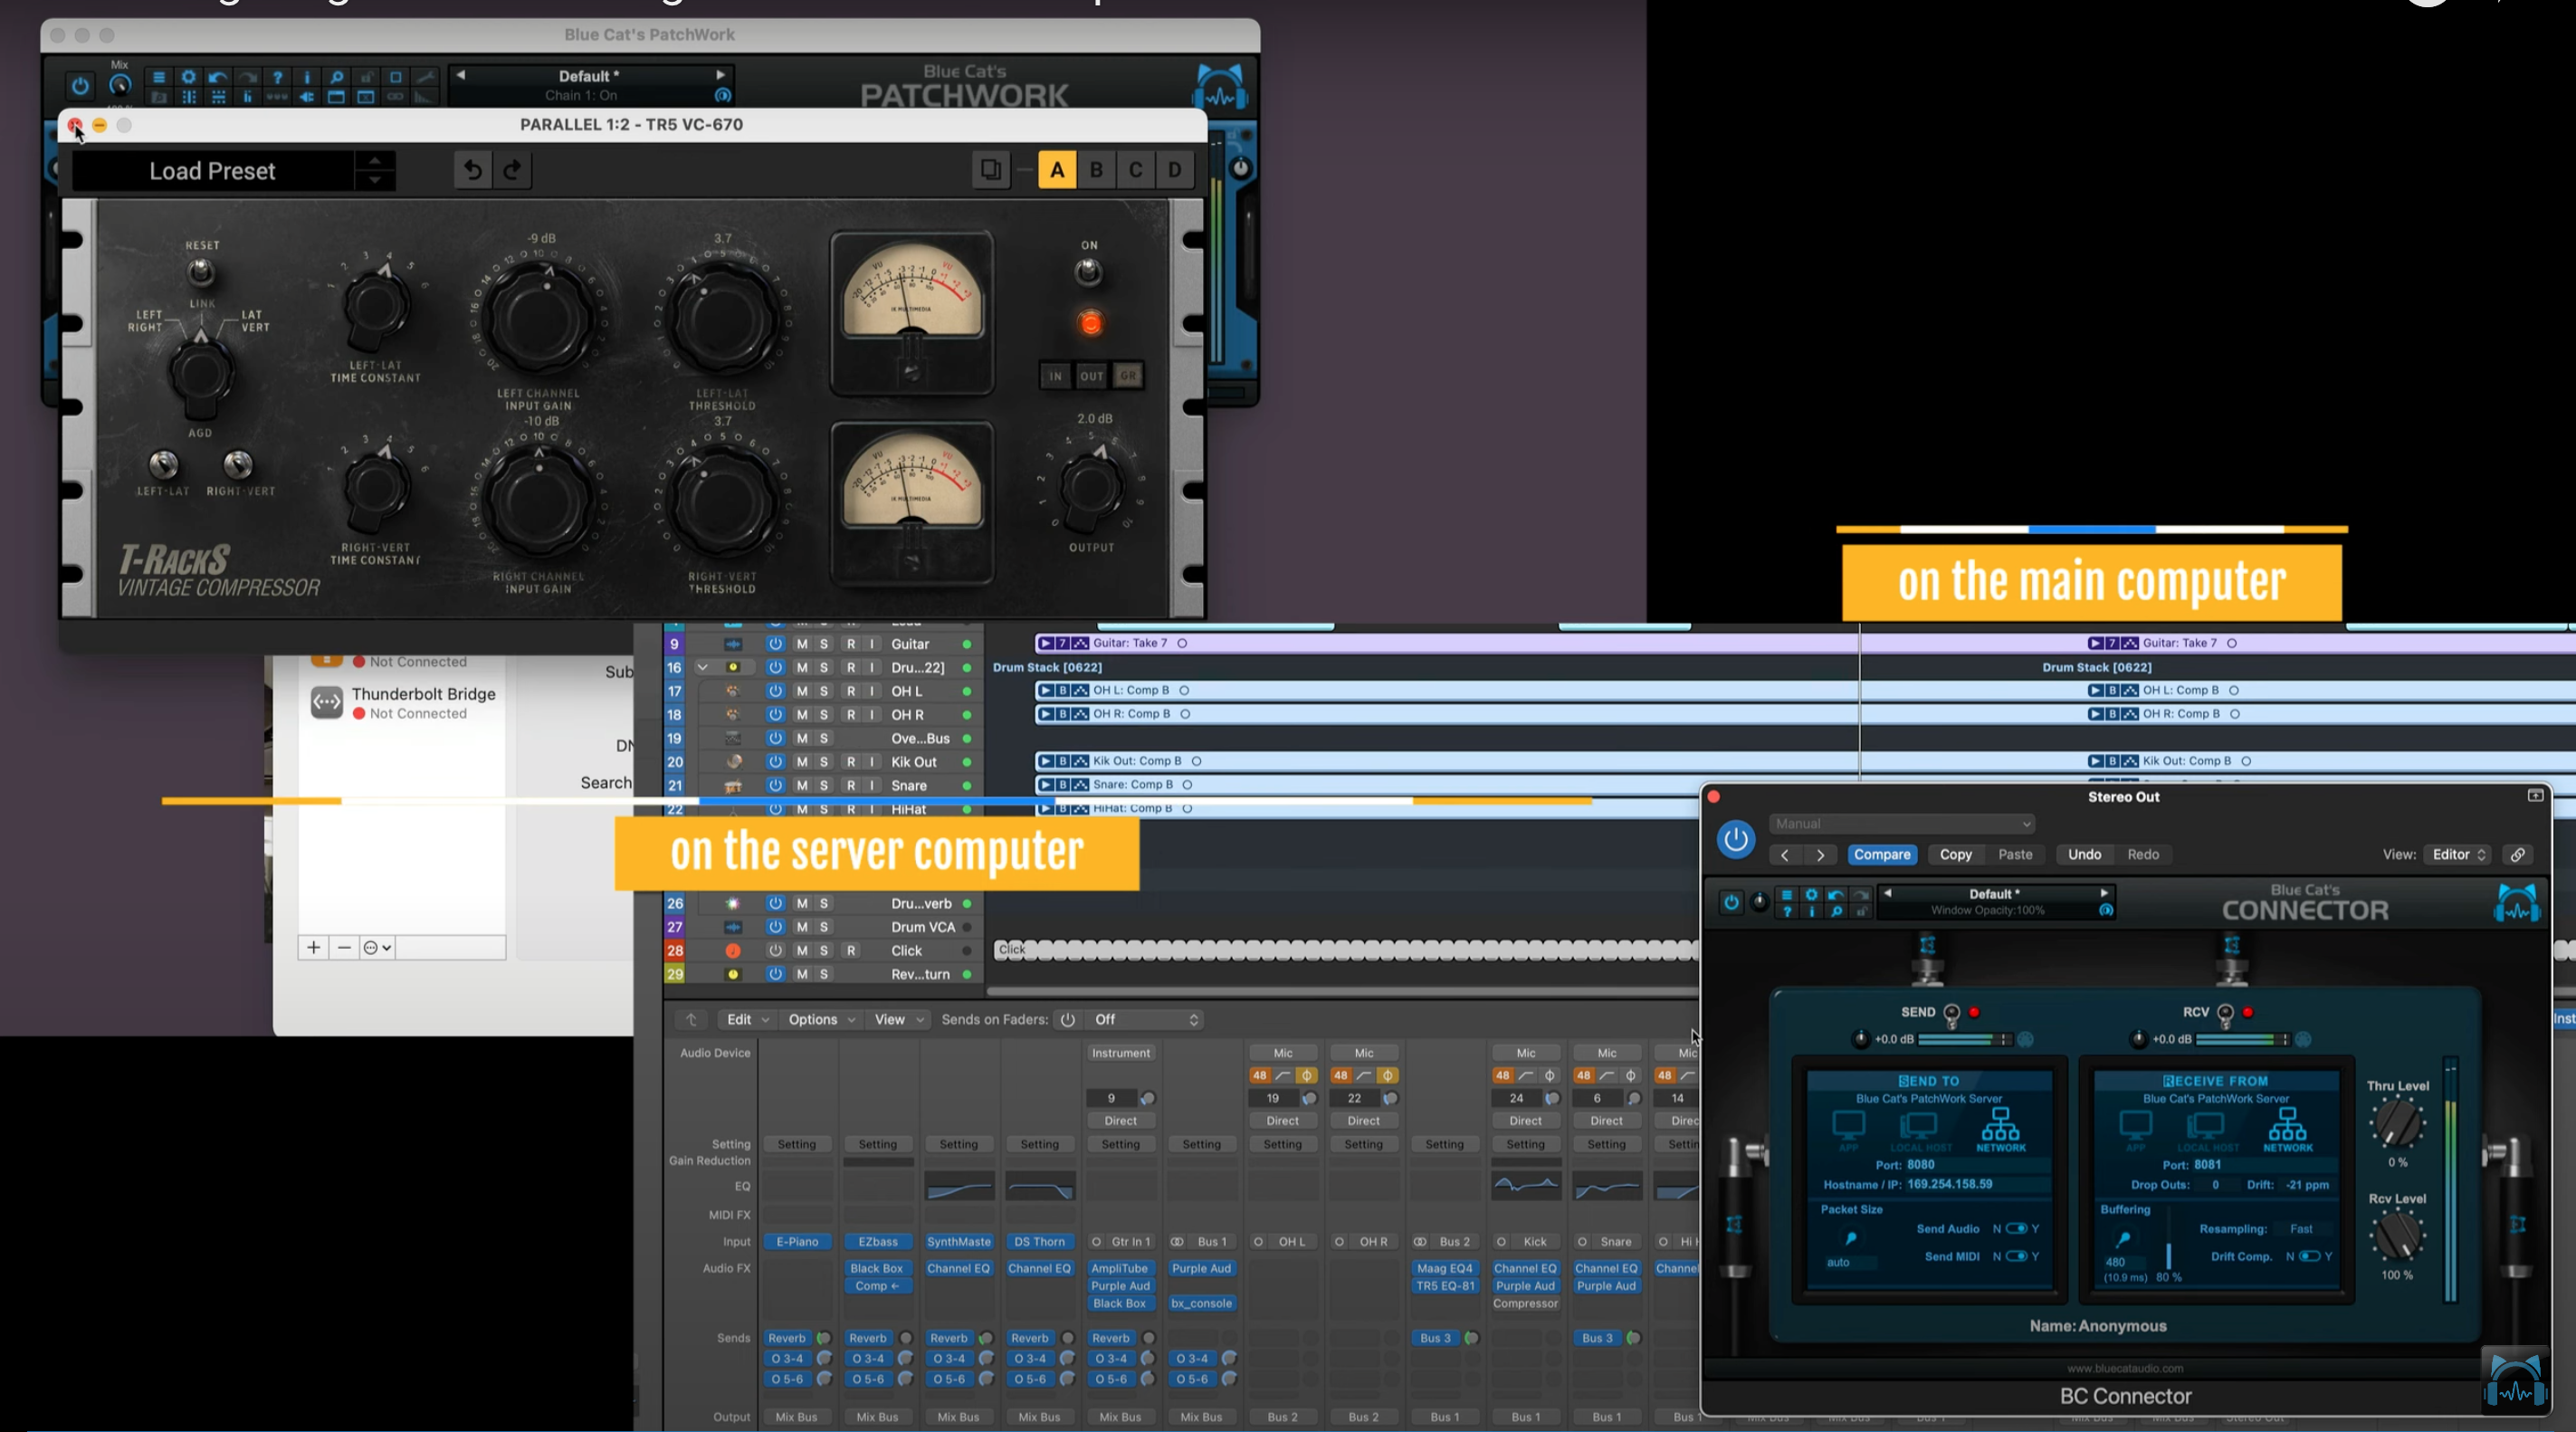Select Local Host mode in Receive From panel
Screen dimensions: 2576x1432
(x=2208, y=1131)
